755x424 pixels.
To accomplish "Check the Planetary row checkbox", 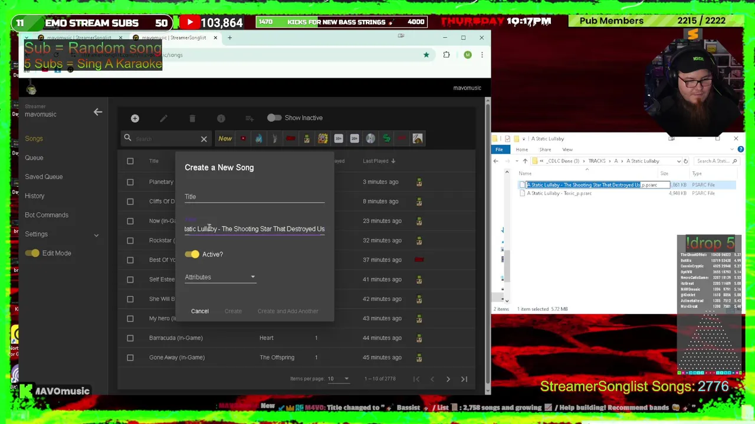I will (130, 182).
